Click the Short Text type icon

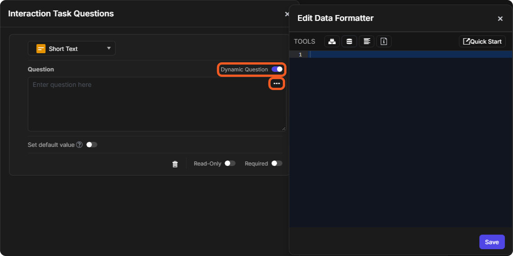pyautogui.click(x=41, y=49)
